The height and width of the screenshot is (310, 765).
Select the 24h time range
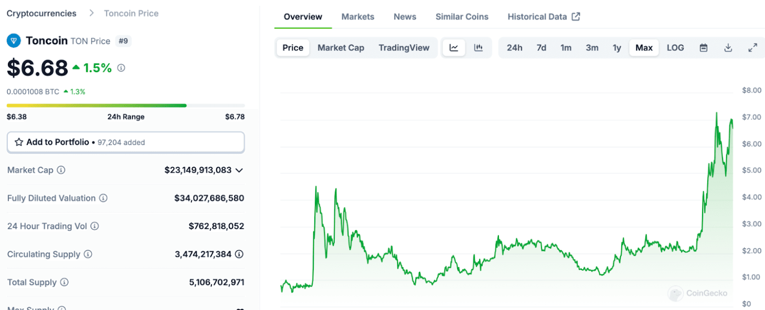[x=514, y=48]
